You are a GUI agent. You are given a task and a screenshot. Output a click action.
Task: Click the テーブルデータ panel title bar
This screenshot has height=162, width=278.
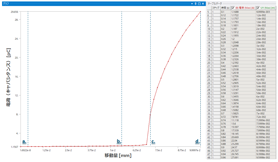pyautogui.click(x=241, y=4)
